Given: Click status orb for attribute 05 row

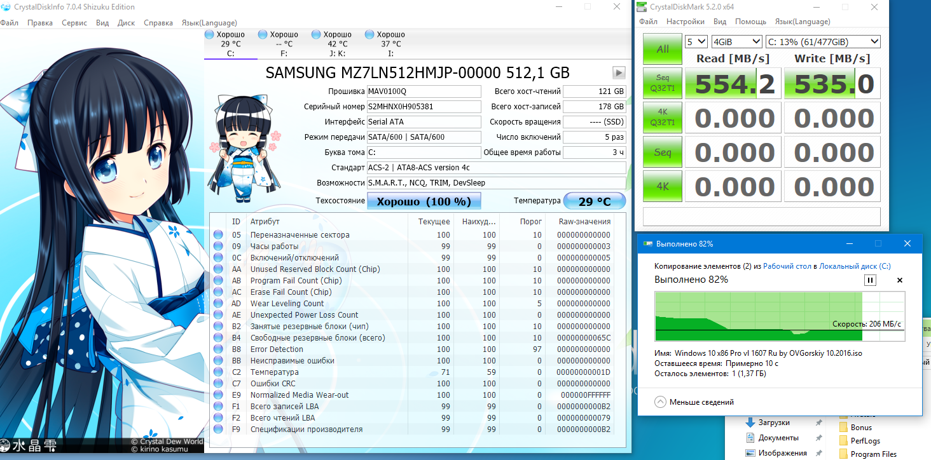Looking at the screenshot, I should [219, 235].
